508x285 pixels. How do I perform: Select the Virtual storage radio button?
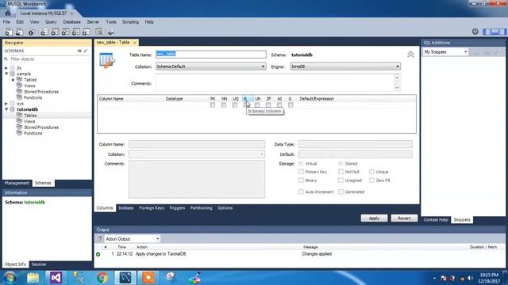(301, 164)
